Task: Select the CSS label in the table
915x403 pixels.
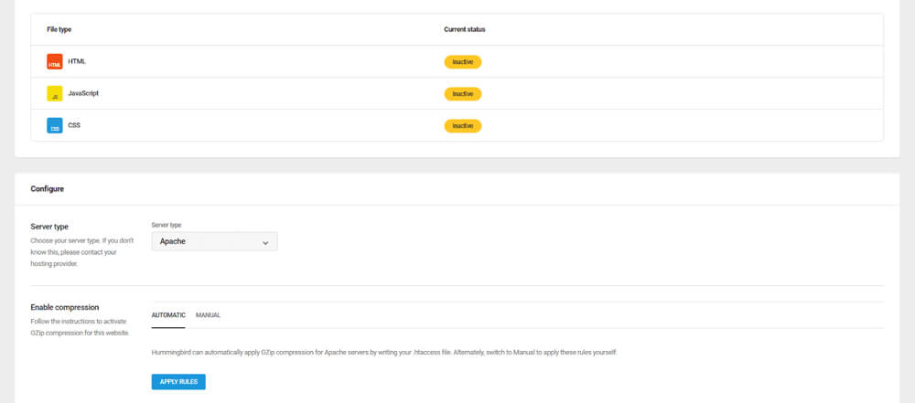Action: pyautogui.click(x=74, y=125)
